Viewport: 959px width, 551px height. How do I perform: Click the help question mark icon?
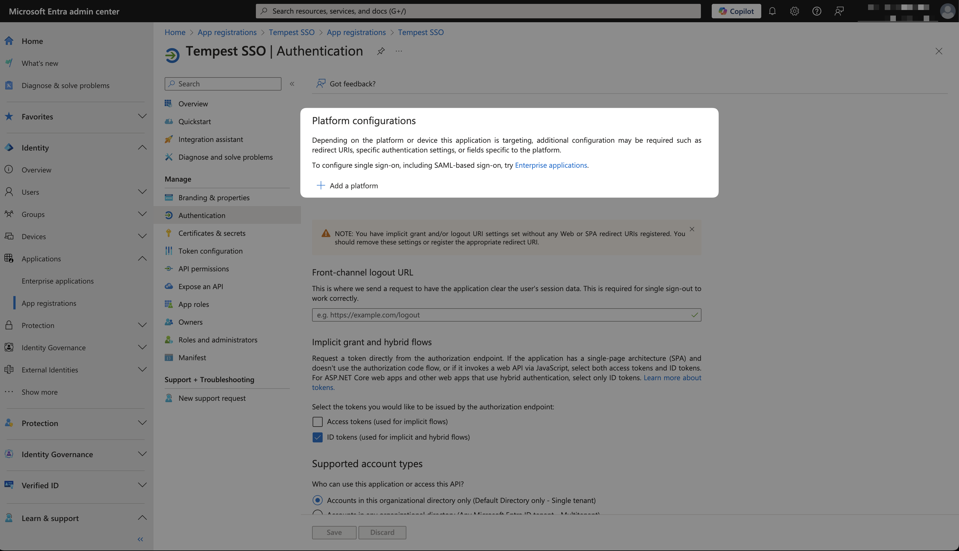tap(817, 11)
